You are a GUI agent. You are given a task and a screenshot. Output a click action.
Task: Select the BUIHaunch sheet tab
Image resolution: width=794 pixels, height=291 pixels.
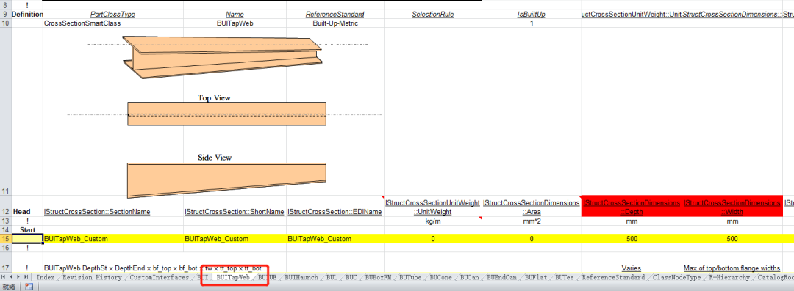pos(301,277)
